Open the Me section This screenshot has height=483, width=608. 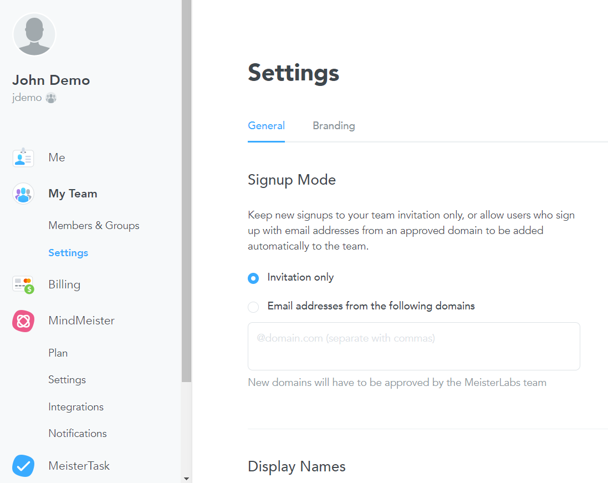[57, 157]
